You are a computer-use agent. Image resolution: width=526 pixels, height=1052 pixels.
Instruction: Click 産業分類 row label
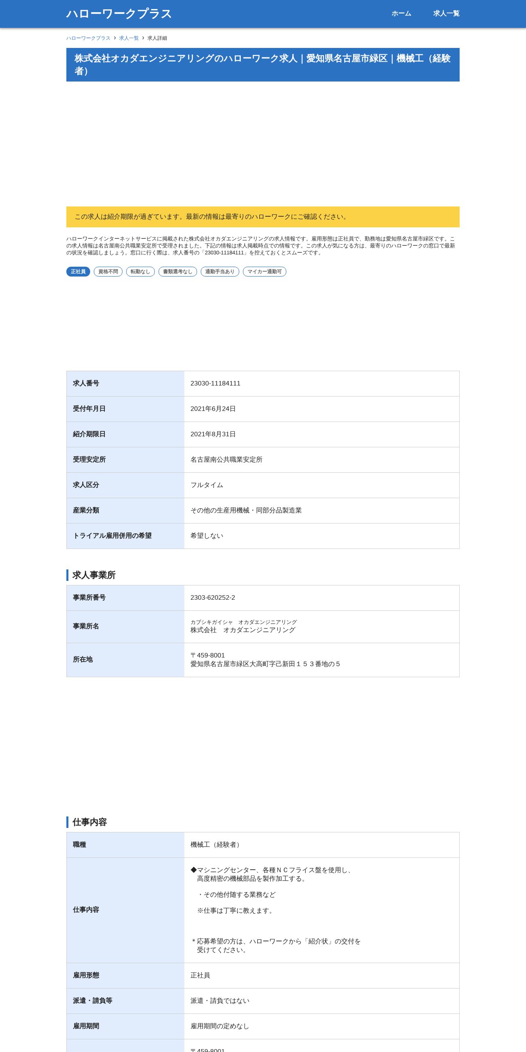point(86,510)
